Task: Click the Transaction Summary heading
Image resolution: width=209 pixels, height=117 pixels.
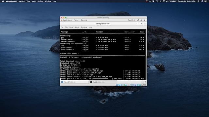Action: [69, 53]
